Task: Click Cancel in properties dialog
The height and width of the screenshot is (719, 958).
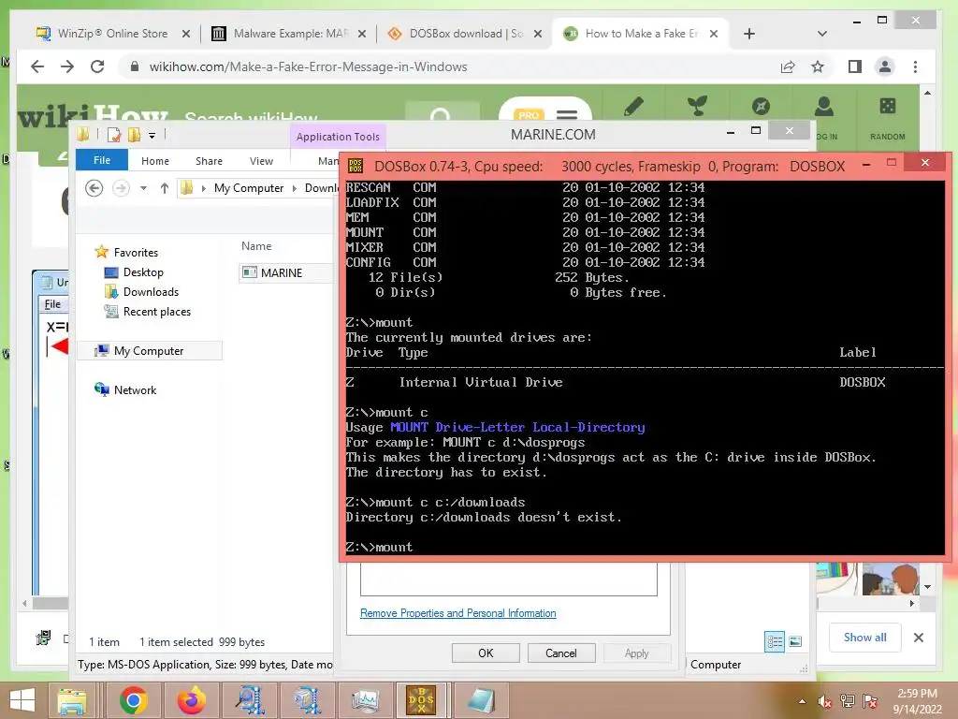Action: click(x=561, y=653)
